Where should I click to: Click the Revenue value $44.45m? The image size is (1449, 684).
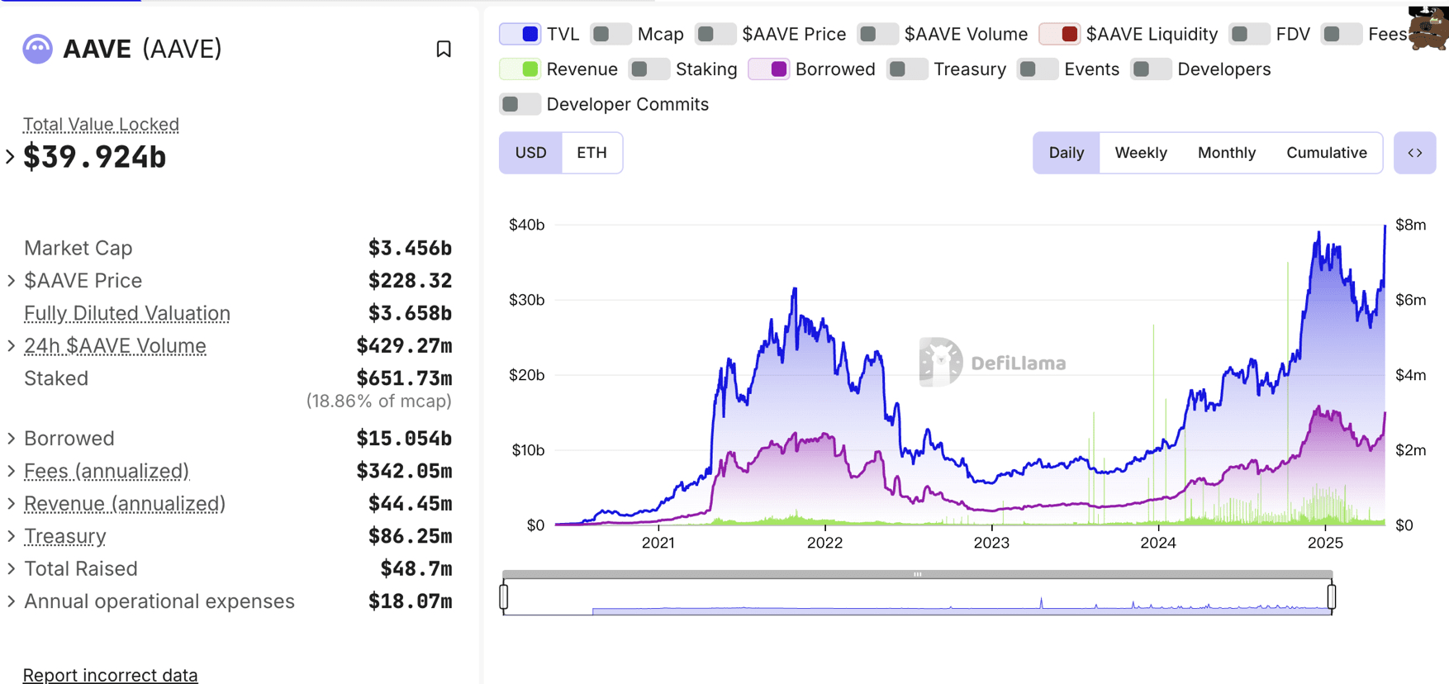(x=410, y=504)
